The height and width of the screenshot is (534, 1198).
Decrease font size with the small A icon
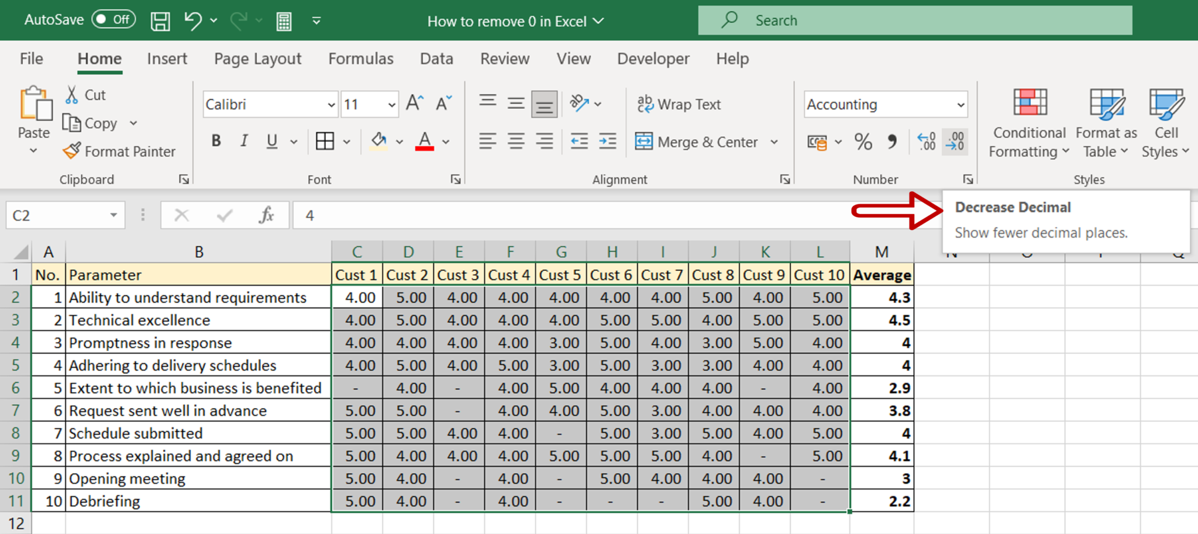point(444,104)
